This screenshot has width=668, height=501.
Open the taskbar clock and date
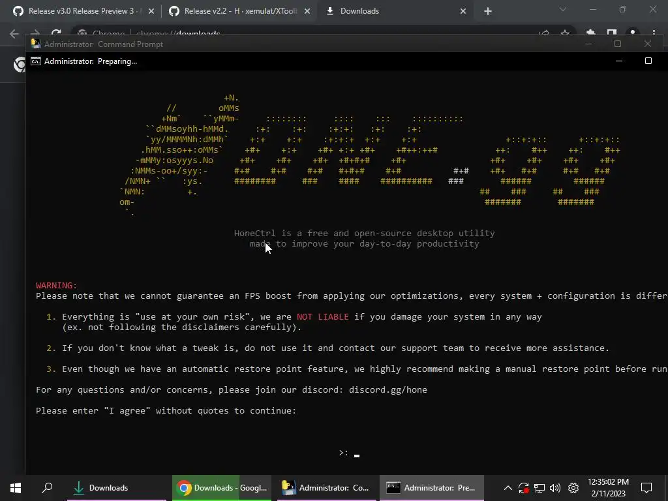pyautogui.click(x=608, y=488)
